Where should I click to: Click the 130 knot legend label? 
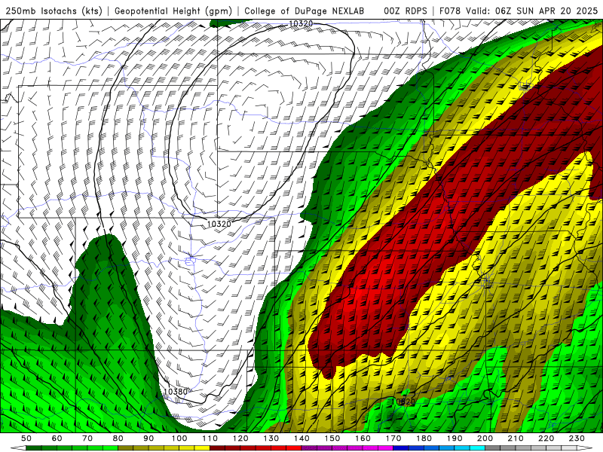click(x=271, y=438)
